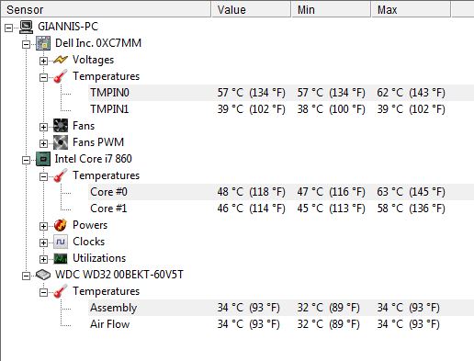Expand the Clocks node
Screen dimensions: 474x361
[43, 243]
